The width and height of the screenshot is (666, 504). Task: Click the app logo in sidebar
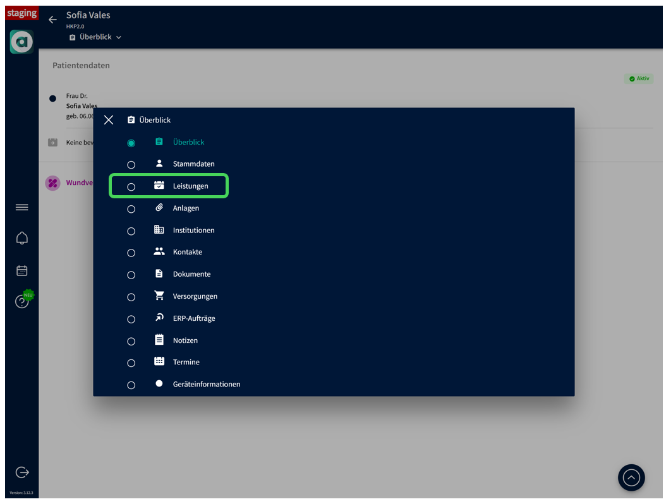pos(22,42)
